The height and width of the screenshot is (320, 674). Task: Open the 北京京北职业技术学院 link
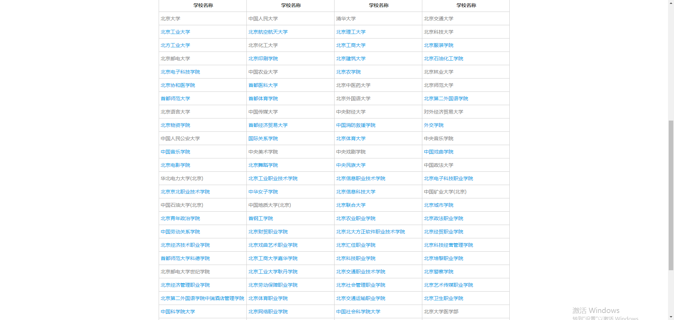click(185, 192)
